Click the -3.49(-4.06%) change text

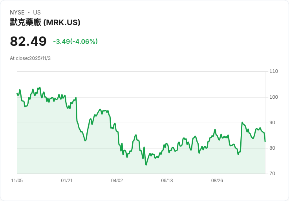pos(75,42)
